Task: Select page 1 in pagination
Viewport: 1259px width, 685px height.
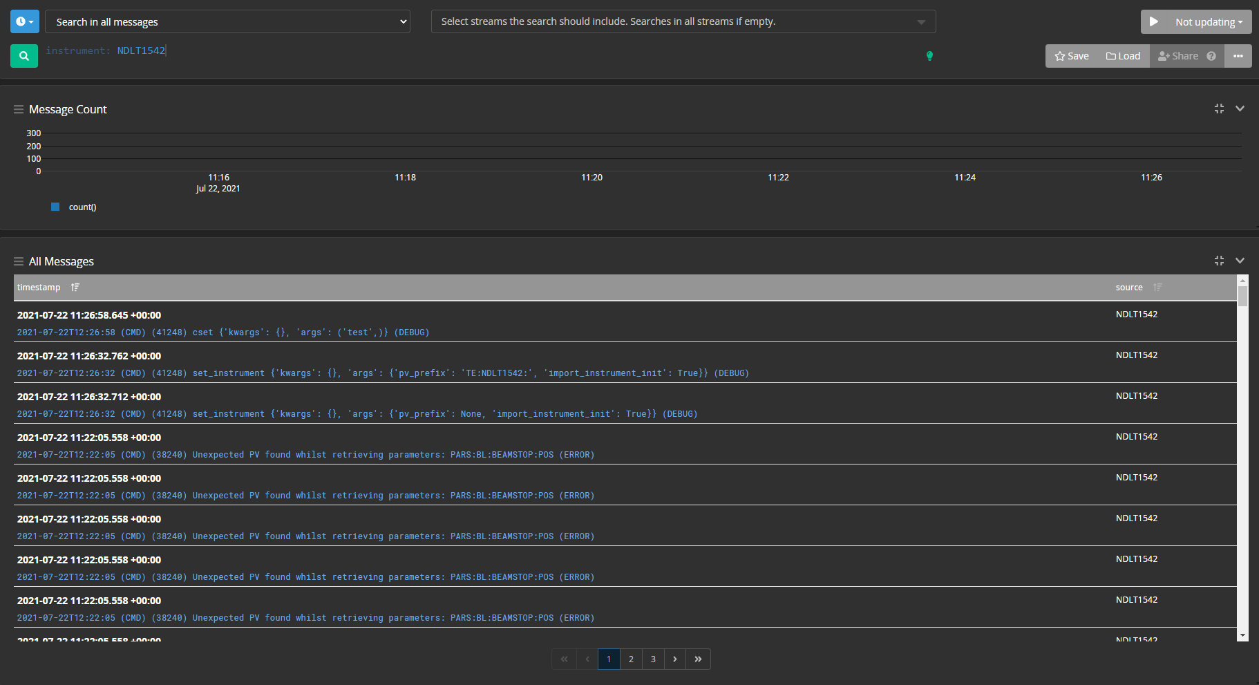Action: (609, 659)
